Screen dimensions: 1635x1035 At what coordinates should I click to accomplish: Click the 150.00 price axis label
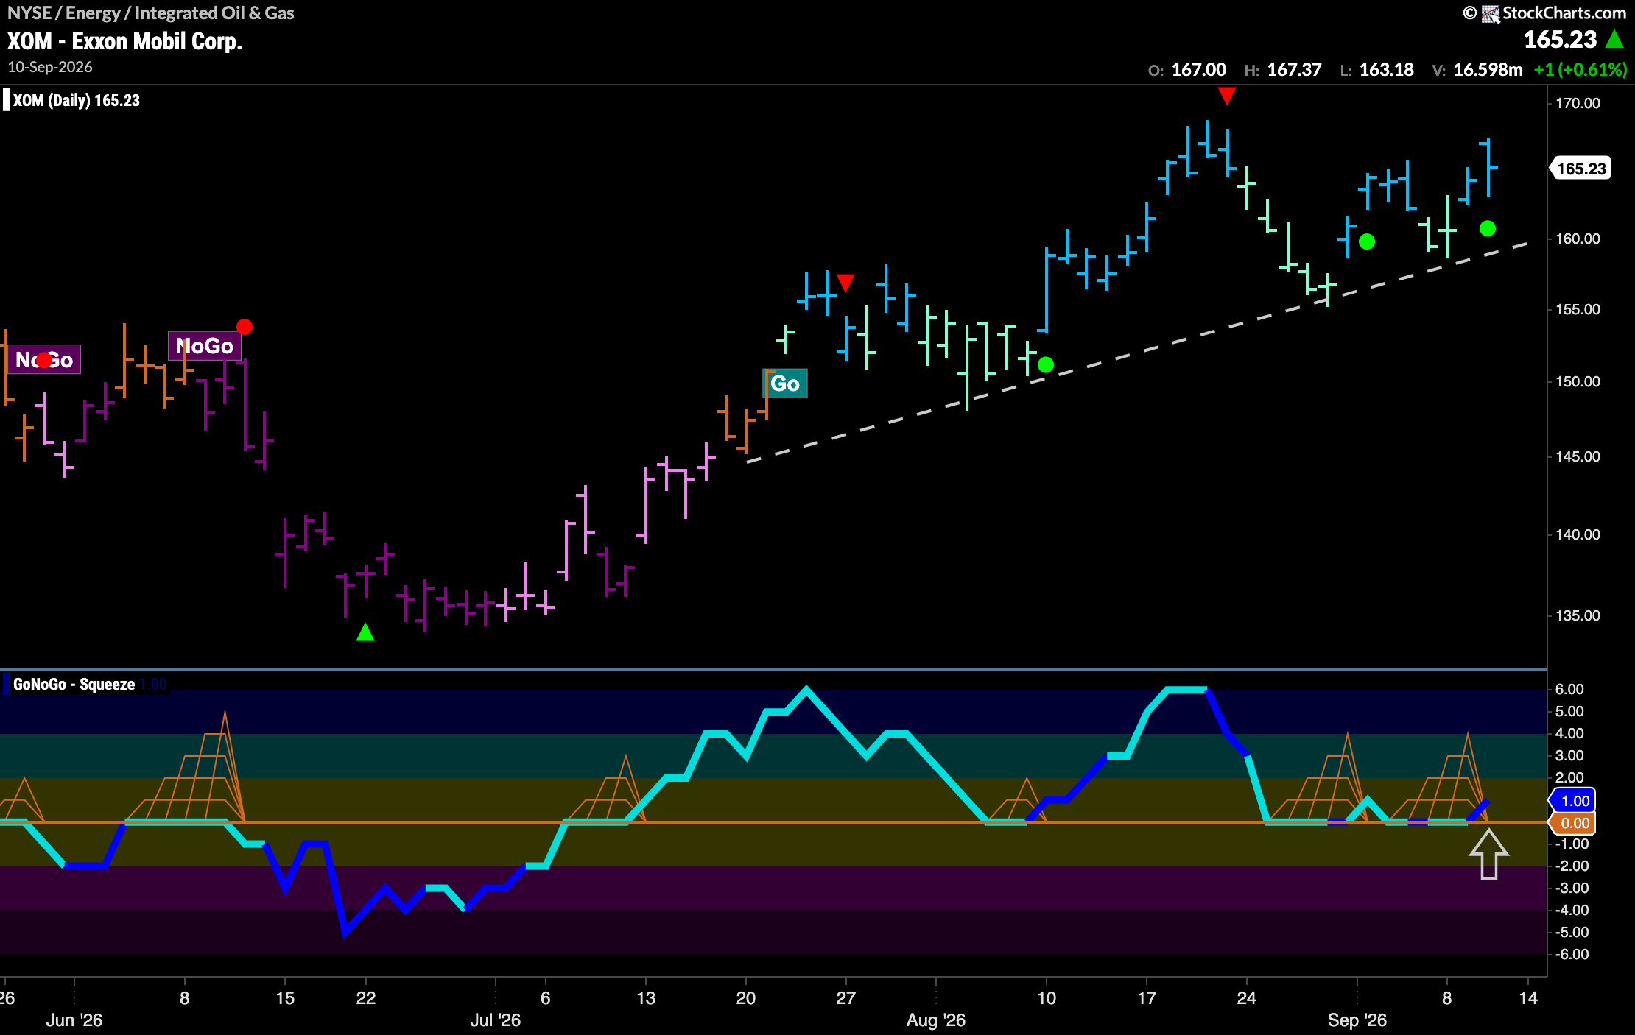pos(1578,381)
